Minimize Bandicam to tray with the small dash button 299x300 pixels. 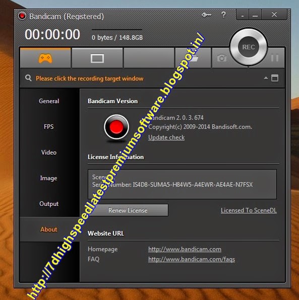(243, 15)
